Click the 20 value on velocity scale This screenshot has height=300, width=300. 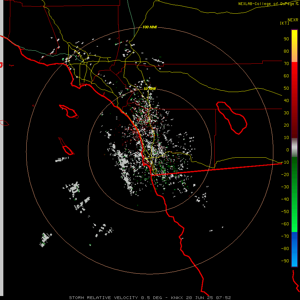coord(286,125)
